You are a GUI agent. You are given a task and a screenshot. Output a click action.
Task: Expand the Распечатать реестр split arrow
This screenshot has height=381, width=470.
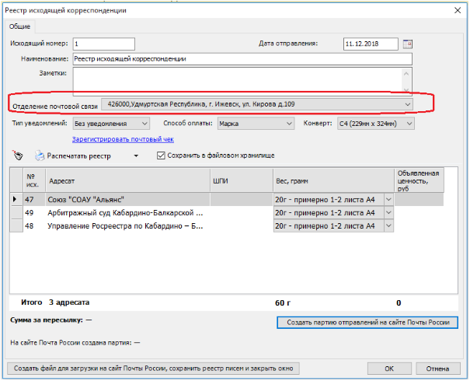pos(136,156)
